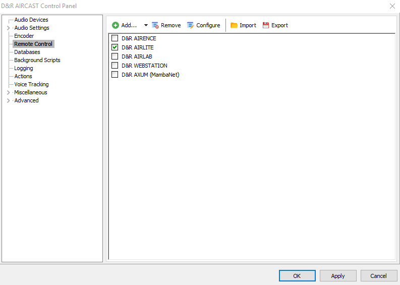Go to the Voice Tracking section
The image size is (400, 285).
point(31,84)
